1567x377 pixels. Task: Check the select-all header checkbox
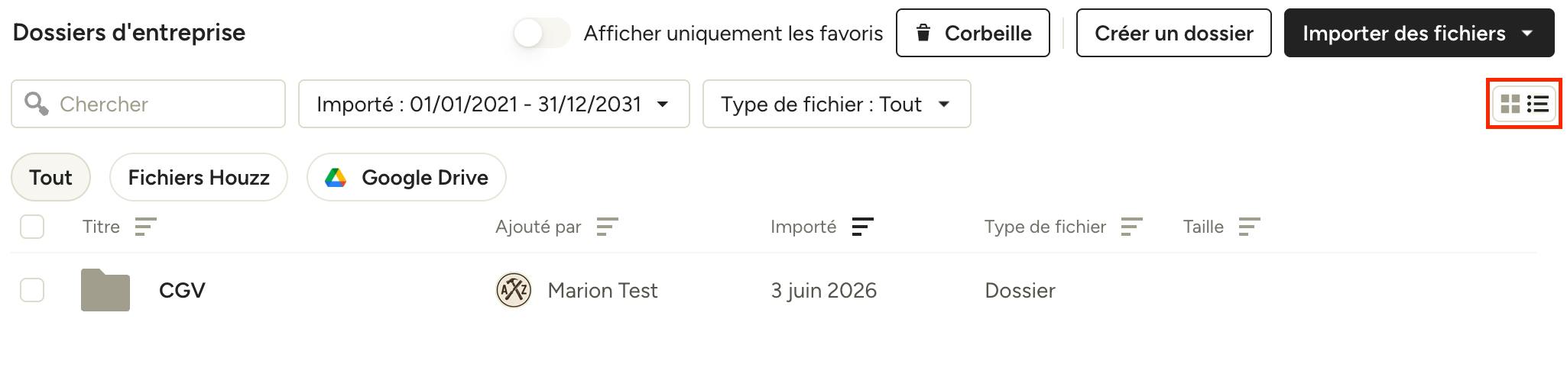[32, 227]
